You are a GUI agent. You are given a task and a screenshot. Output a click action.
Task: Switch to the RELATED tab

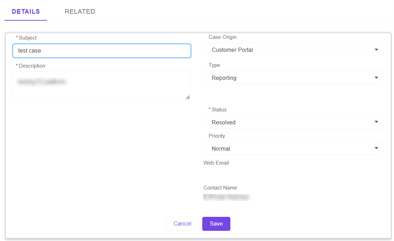pos(80,11)
